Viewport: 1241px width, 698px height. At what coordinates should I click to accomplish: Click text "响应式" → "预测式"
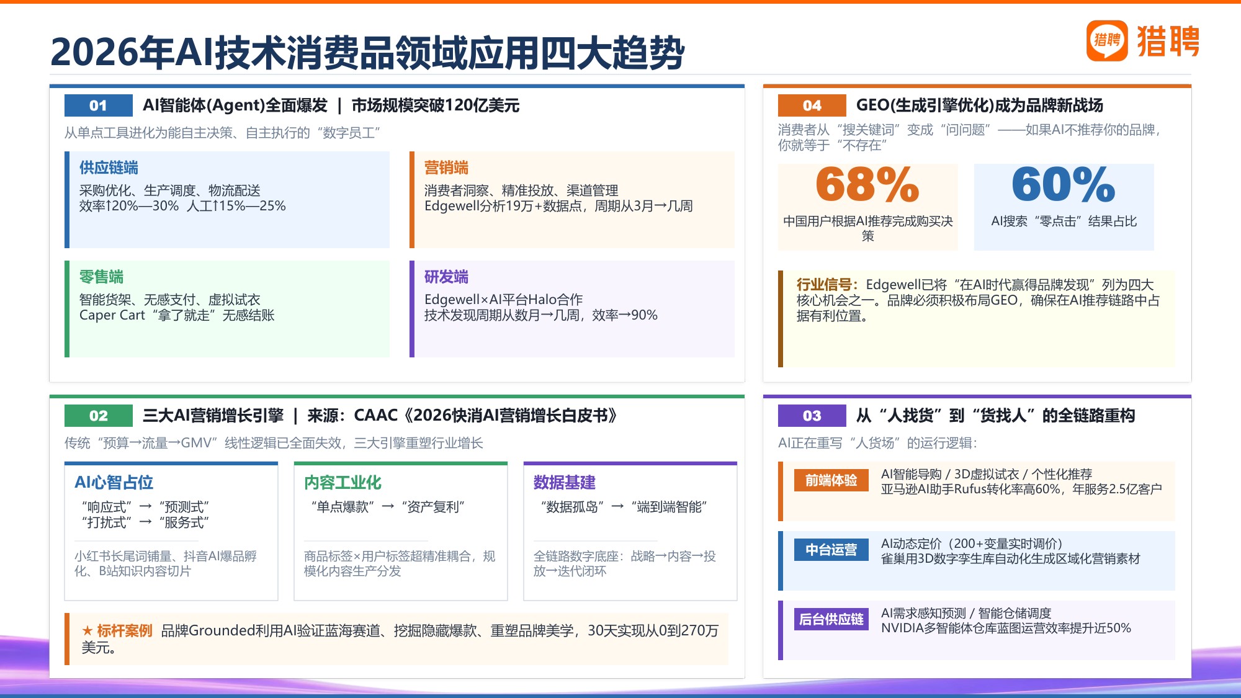coord(145,507)
